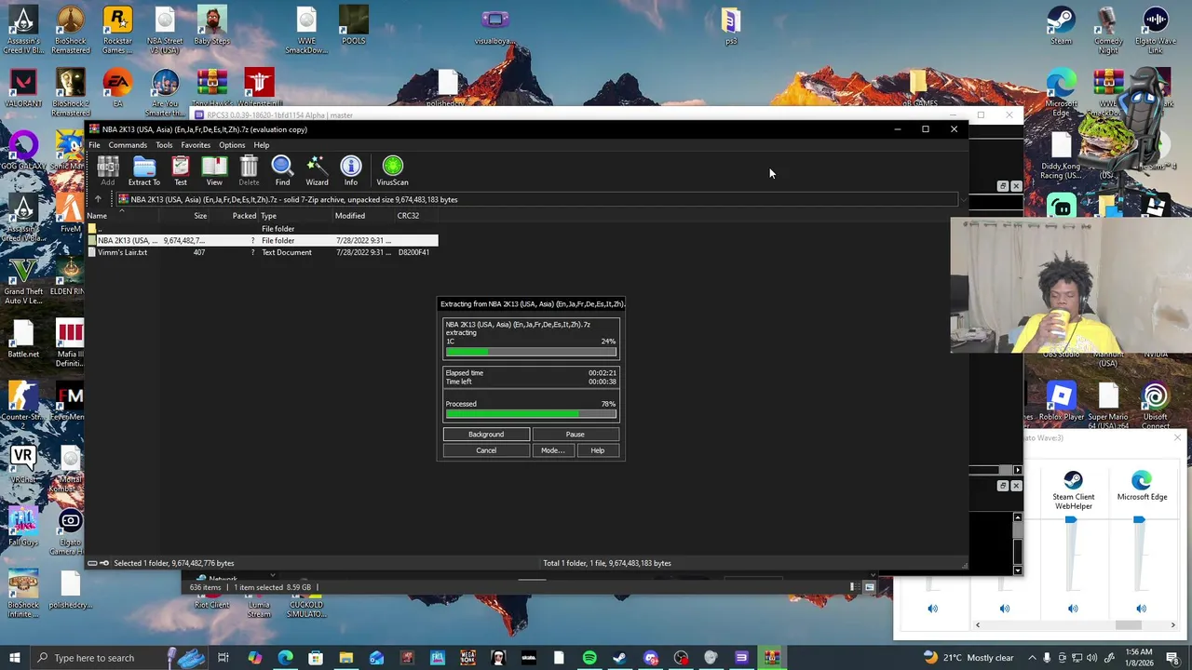Close the volume mixer window
The height and width of the screenshot is (670, 1192).
coord(1177,437)
